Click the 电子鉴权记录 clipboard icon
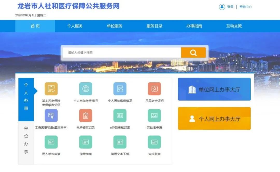Image resolution: width=280 pixels, height=172 pixels. tap(86, 116)
